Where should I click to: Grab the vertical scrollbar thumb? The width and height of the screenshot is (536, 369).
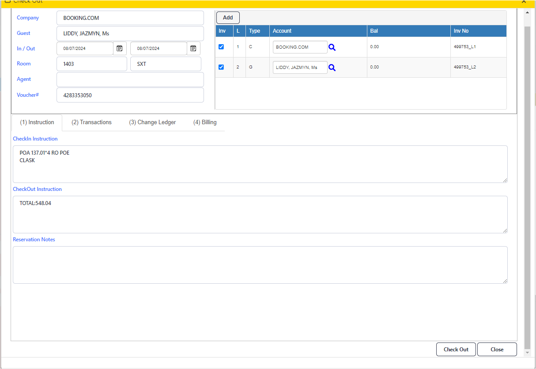click(x=527, y=187)
